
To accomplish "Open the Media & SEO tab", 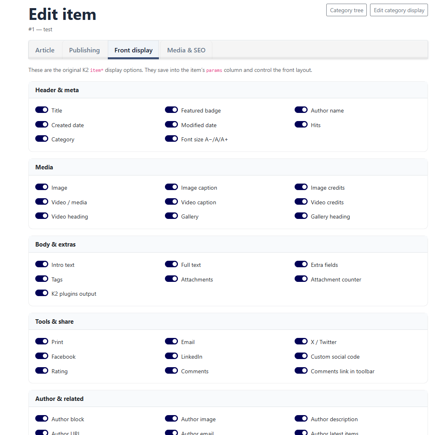I will pos(186,50).
